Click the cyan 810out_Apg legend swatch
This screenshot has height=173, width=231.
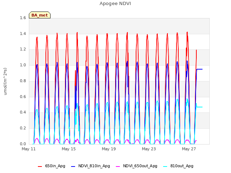(x=165, y=167)
